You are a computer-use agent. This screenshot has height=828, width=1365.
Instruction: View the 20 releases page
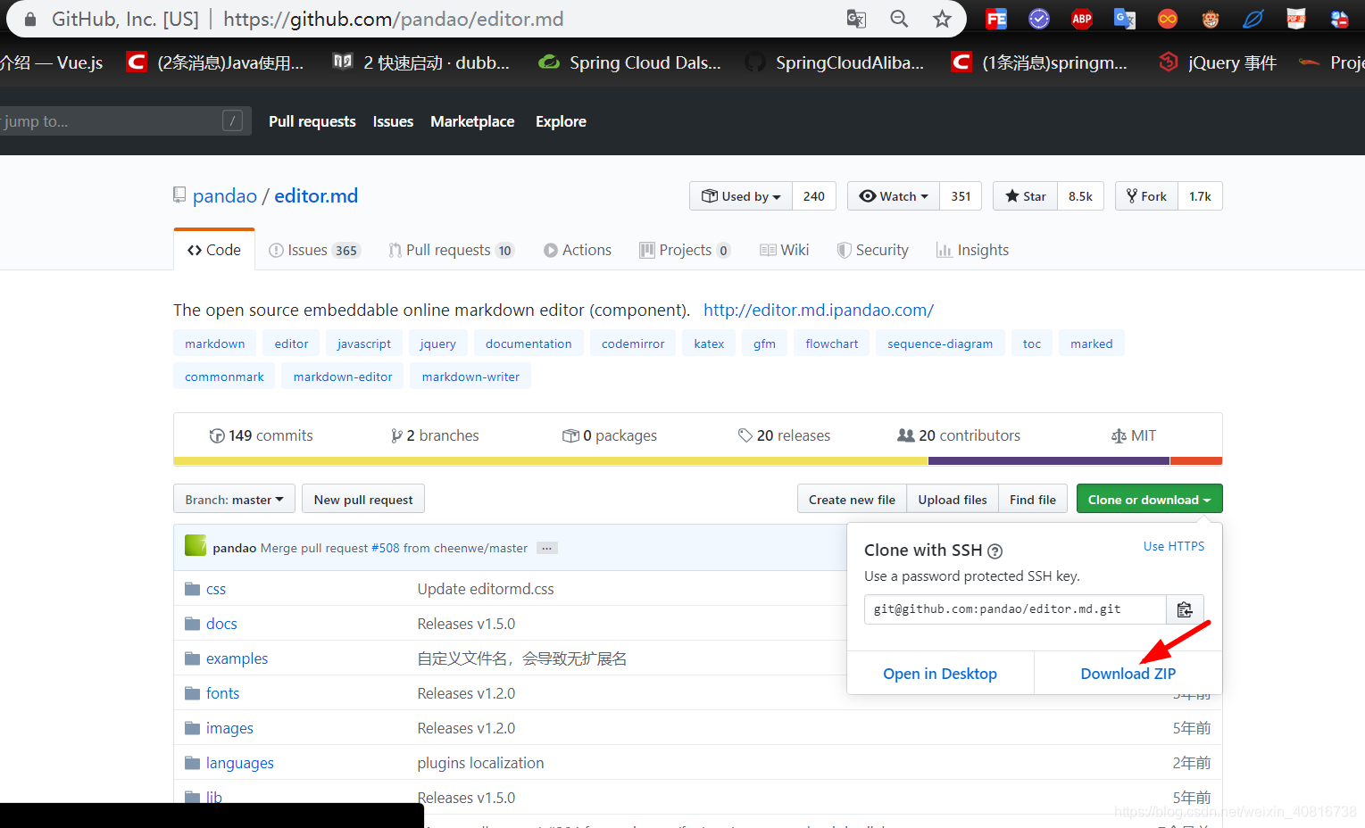click(784, 435)
